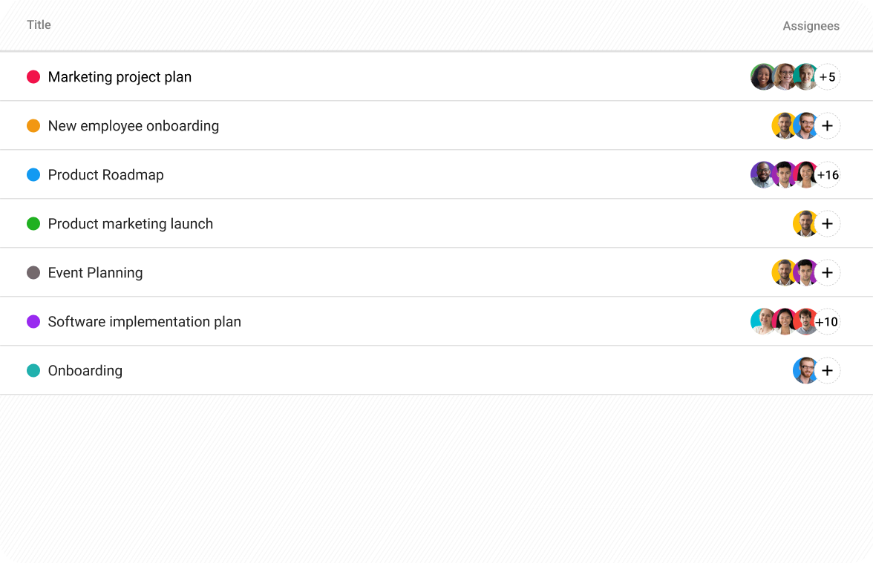This screenshot has height=563, width=873.
Task: Add an assignee to New employee onboarding
Action: coord(826,125)
